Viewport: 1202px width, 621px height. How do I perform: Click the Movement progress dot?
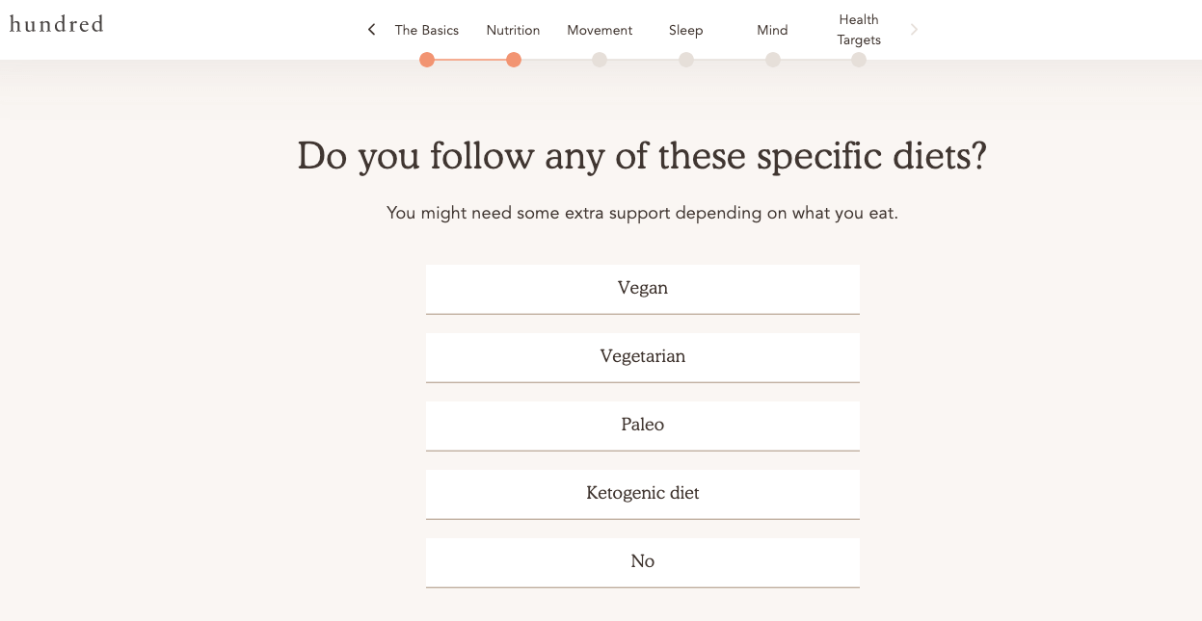[600, 60]
